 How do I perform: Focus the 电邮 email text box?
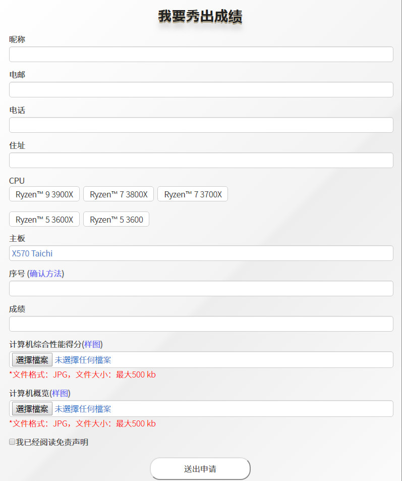201,90
